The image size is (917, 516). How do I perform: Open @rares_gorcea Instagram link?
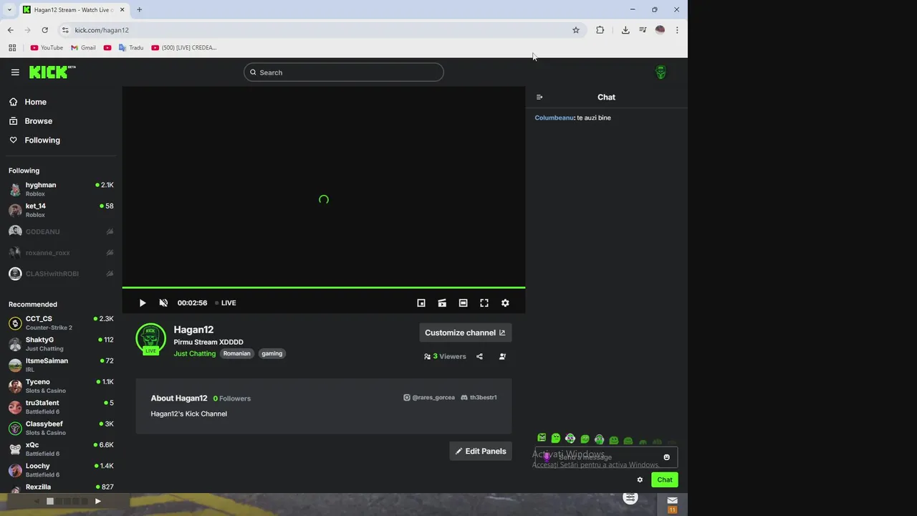[x=429, y=397]
